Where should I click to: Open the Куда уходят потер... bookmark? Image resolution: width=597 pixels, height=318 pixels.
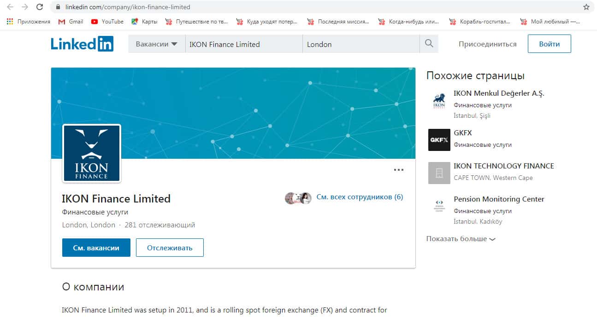(267, 22)
